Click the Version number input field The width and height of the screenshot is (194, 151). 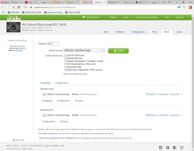[53, 44]
